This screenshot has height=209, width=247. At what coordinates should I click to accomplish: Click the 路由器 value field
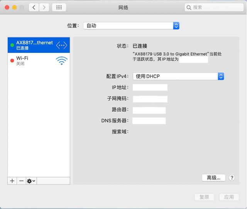click(149, 110)
